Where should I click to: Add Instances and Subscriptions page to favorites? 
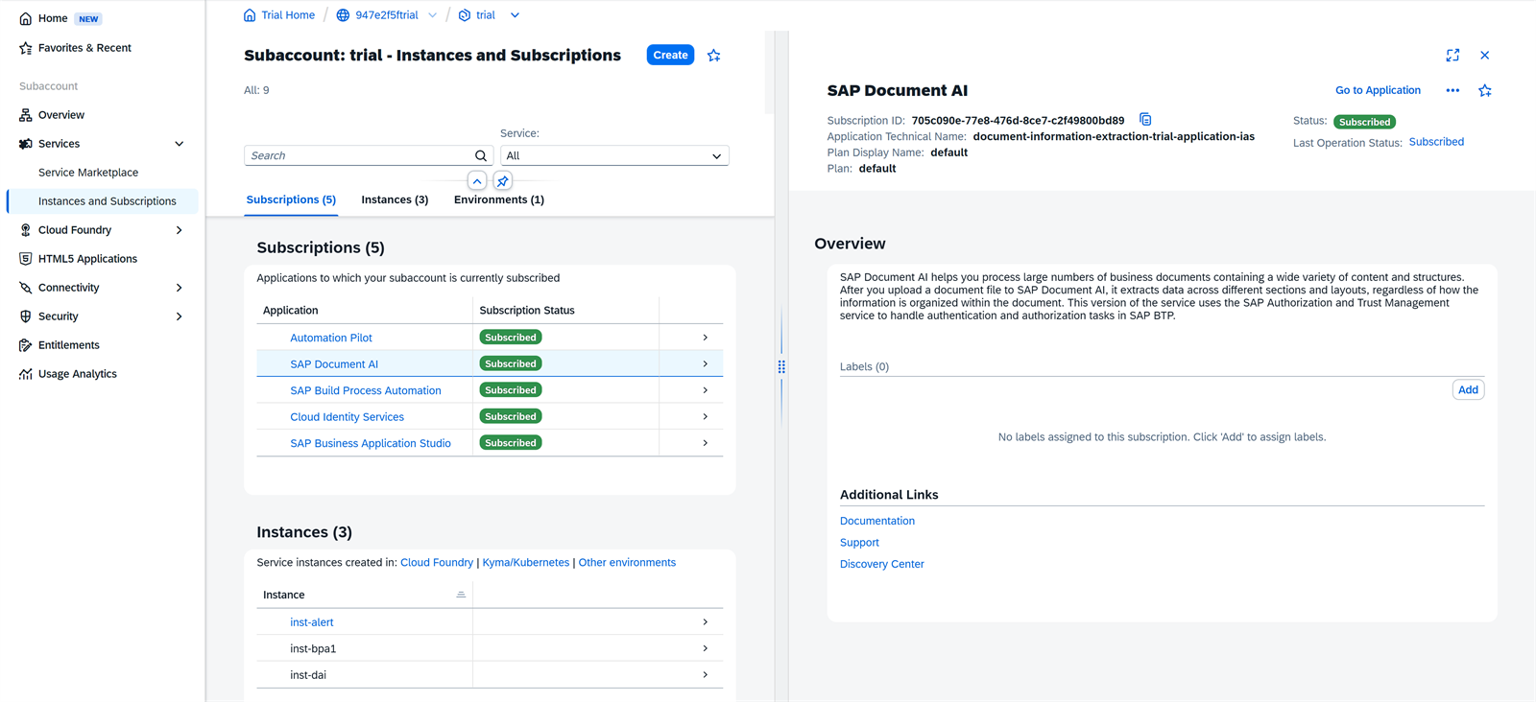click(x=714, y=56)
